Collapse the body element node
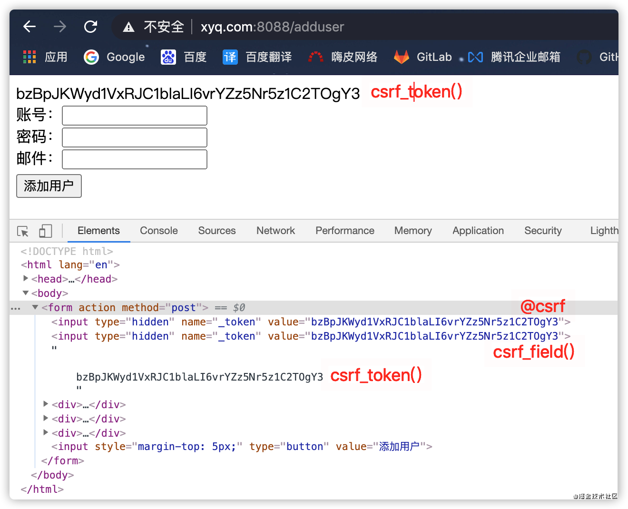The height and width of the screenshot is (509, 628). [x=26, y=293]
